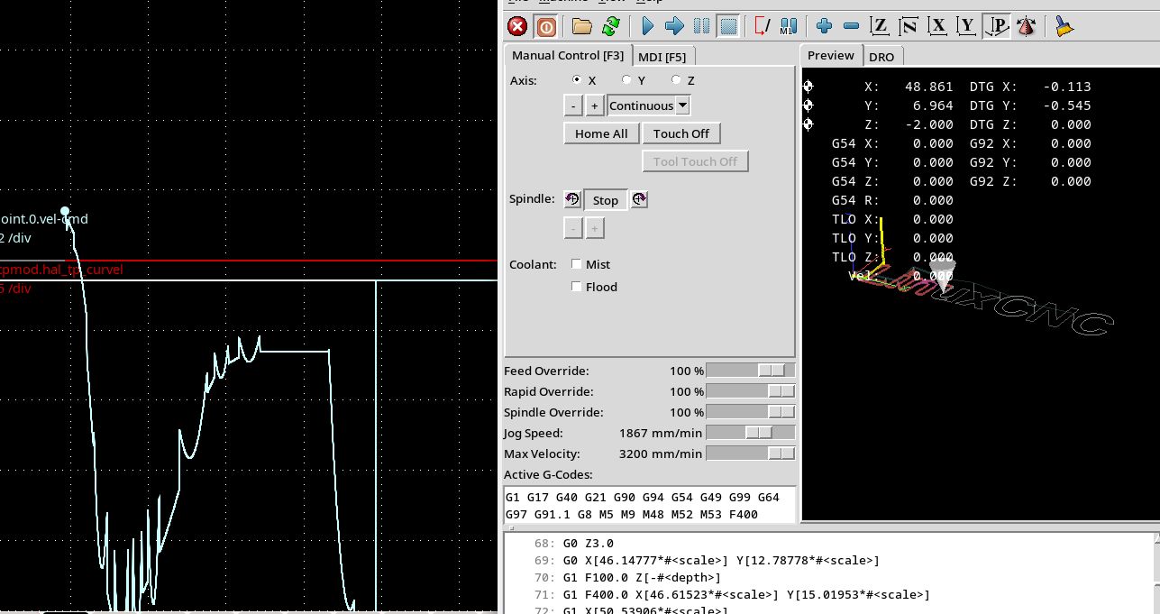Switch to X side view
This screenshot has width=1160, height=614.
pyautogui.click(x=938, y=26)
